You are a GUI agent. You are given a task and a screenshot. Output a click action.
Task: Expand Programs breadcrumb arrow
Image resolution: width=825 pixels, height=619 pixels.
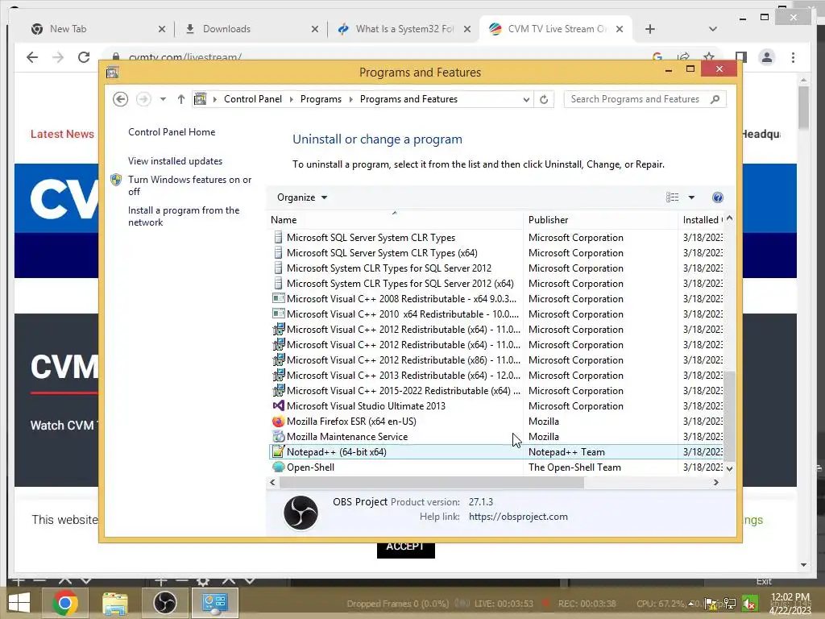(351, 99)
